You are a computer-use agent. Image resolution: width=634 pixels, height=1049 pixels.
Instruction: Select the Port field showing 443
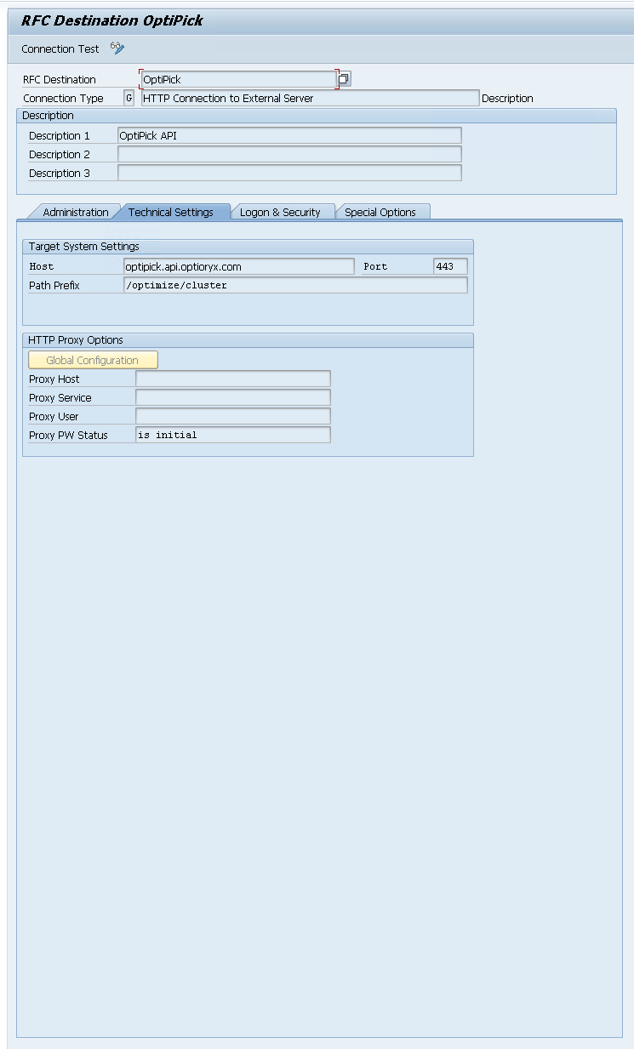pos(450,267)
